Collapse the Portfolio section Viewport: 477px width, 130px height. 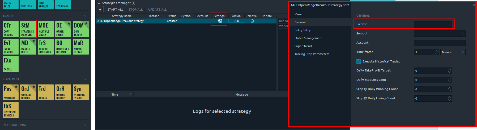pyautogui.click(x=85, y=79)
